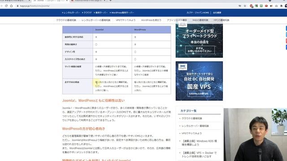Select アフィリエイト講座 in the navigation bar

177,20
